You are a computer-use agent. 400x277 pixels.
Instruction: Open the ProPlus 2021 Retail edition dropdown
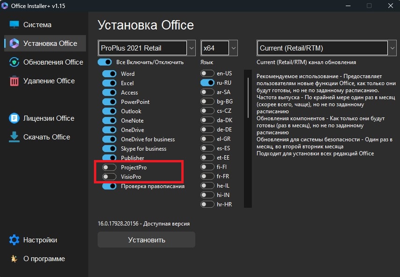[x=147, y=48]
